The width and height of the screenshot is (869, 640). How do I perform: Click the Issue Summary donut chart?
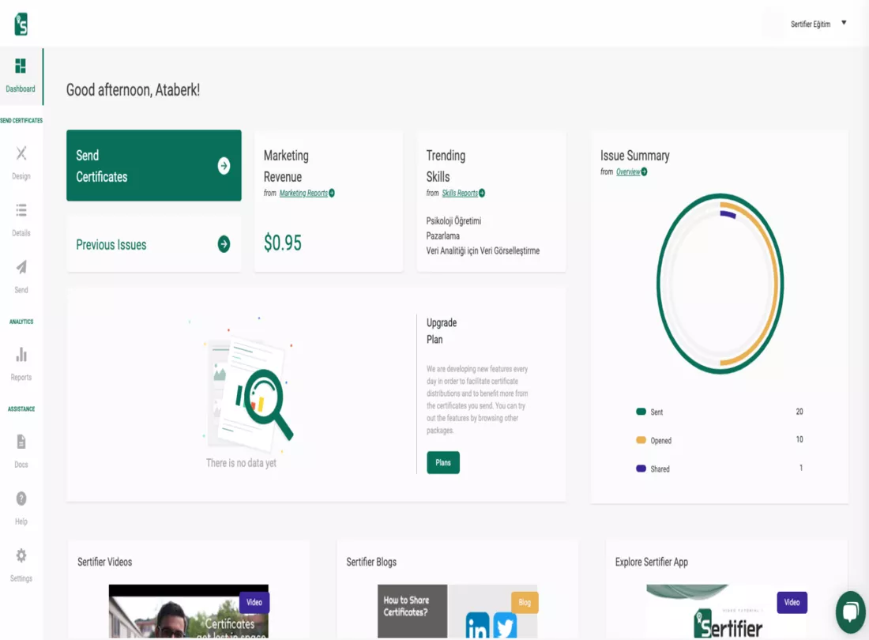(720, 283)
